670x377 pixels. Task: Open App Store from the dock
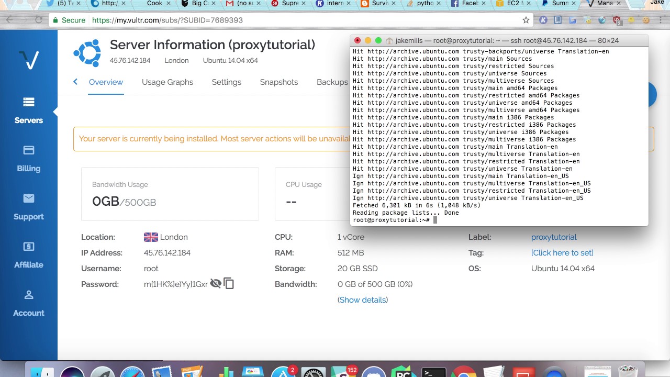click(283, 371)
